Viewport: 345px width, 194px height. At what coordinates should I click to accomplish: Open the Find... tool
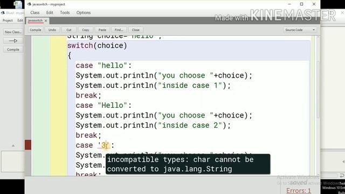pyautogui.click(x=119, y=30)
